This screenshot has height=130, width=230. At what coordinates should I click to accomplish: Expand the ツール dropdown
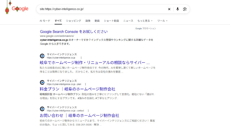point(162,21)
